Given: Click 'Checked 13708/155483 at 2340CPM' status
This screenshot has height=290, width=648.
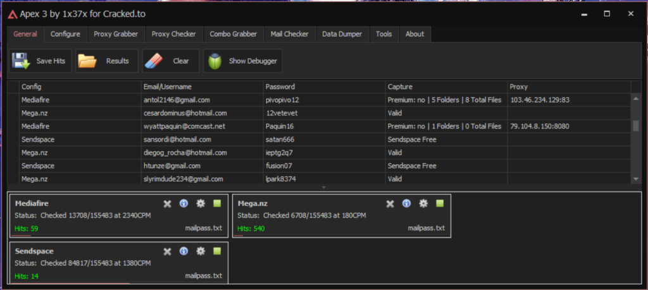Looking at the screenshot, I should coord(96,215).
